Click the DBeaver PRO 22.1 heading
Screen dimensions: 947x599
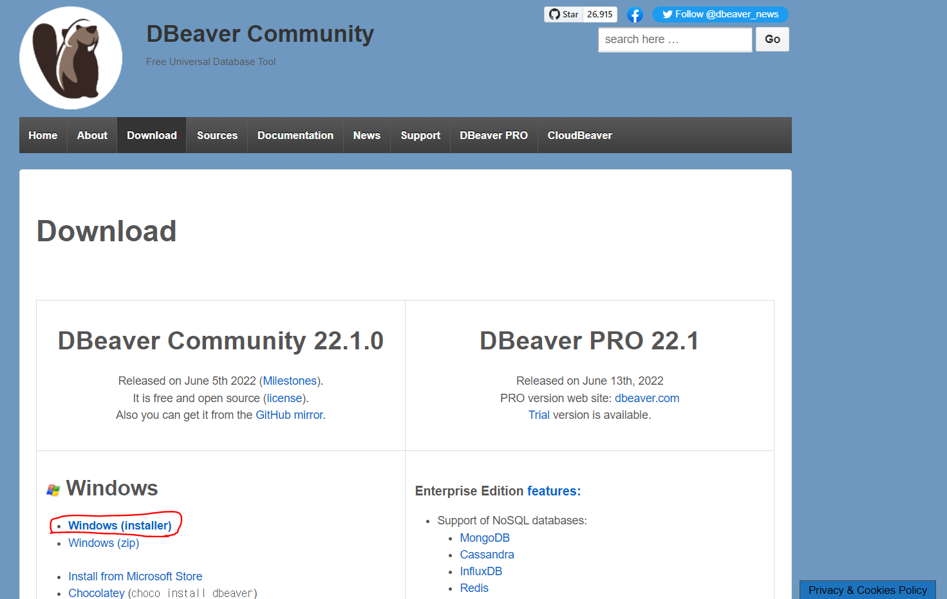[589, 341]
